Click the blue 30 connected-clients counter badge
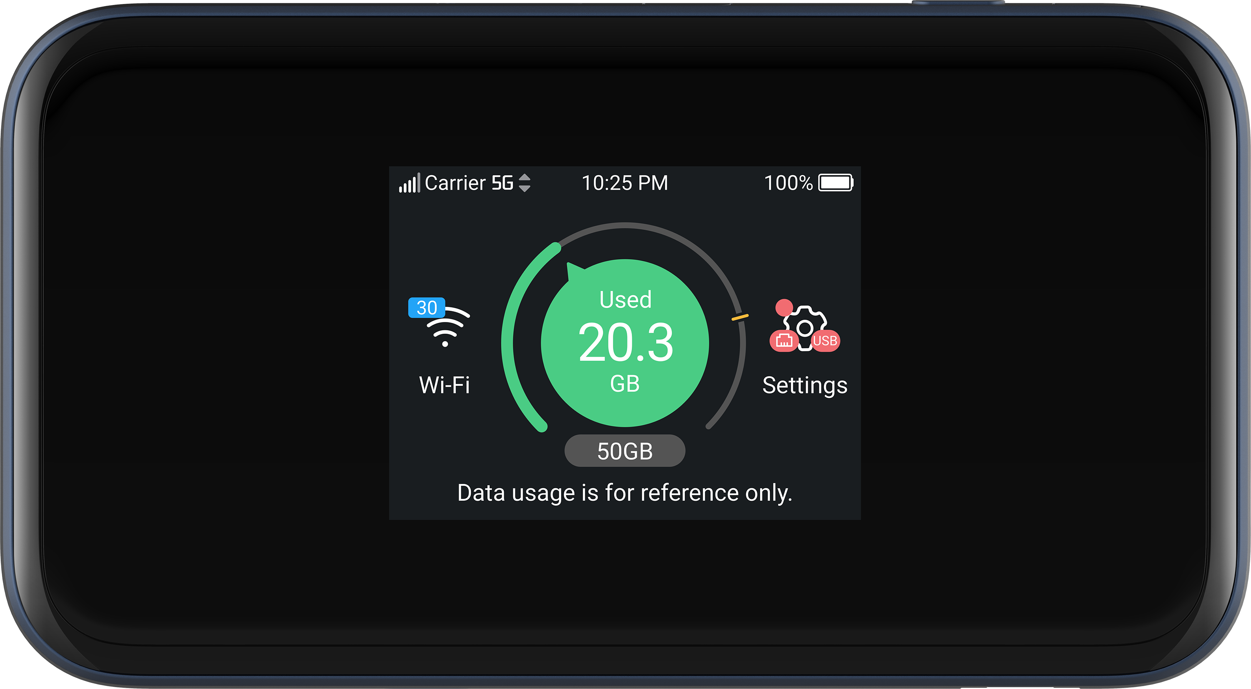This screenshot has width=1251, height=689. click(x=427, y=307)
